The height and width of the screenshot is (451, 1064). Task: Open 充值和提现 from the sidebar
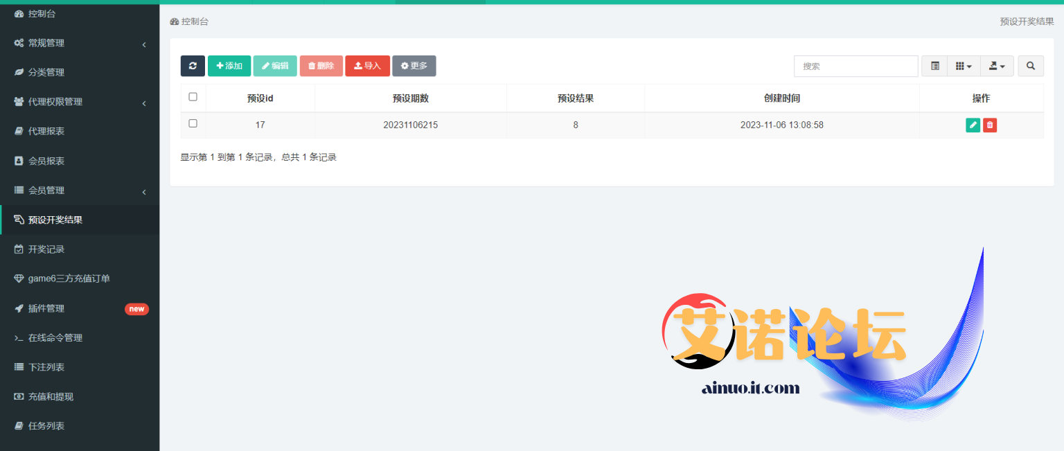tap(80, 396)
